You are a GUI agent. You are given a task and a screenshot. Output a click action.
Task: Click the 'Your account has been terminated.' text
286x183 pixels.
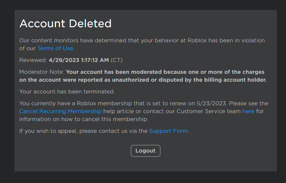click(67, 91)
